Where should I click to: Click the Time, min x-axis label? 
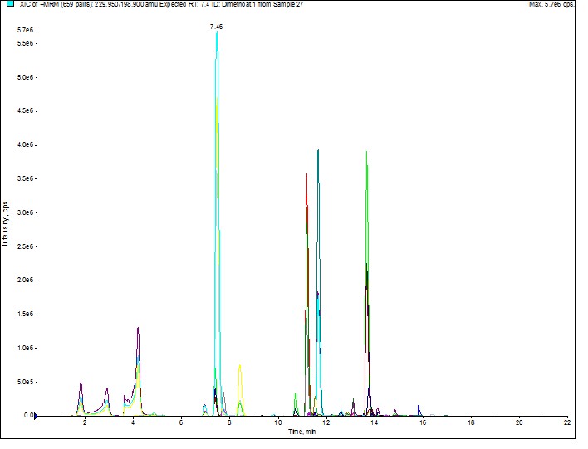point(301,432)
